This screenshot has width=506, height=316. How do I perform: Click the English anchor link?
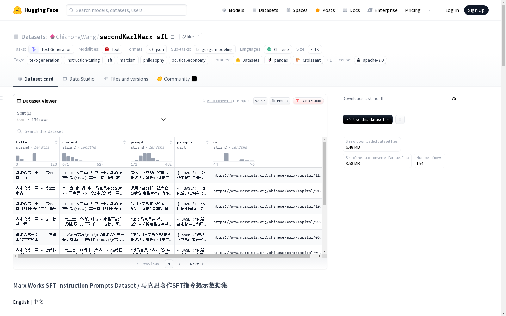21,302
